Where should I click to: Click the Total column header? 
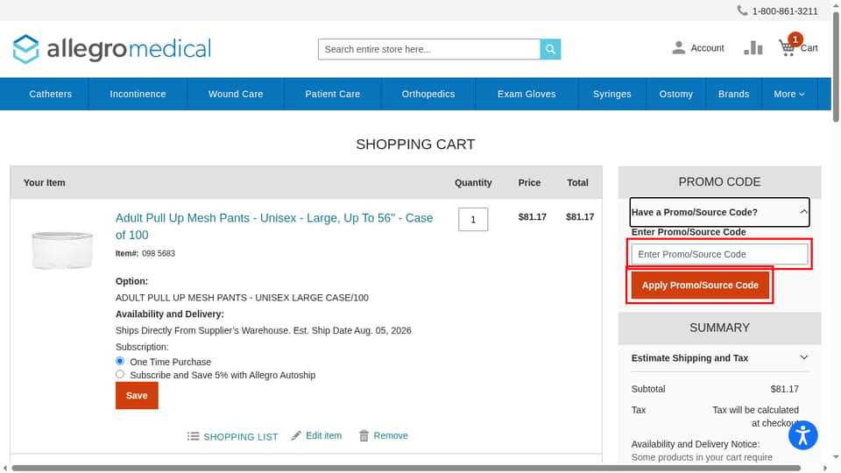coord(577,182)
